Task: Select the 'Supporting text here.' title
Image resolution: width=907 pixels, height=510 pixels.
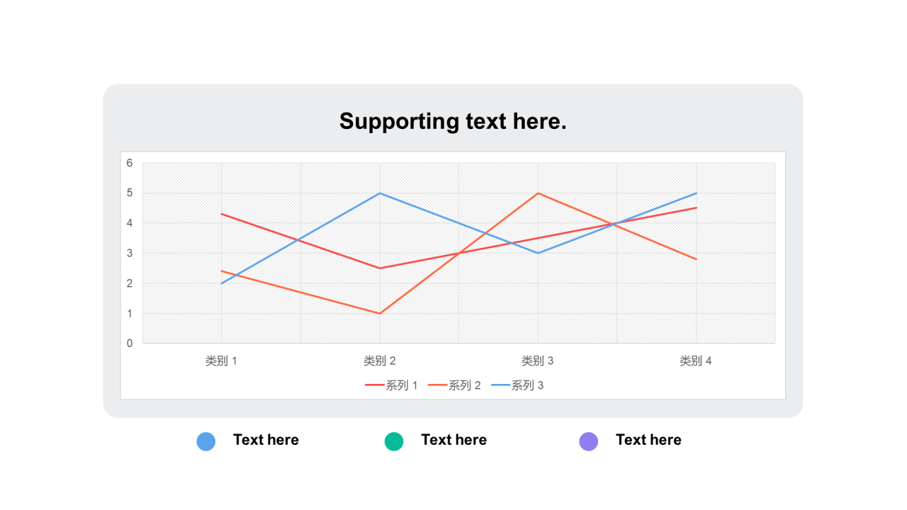Action: [453, 121]
